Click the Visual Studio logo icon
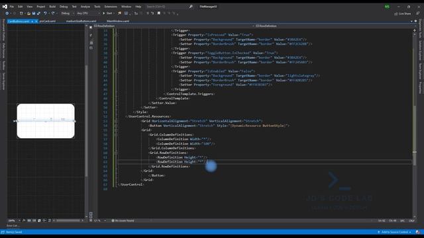This screenshot has height=238, width=424. coord(5,7)
